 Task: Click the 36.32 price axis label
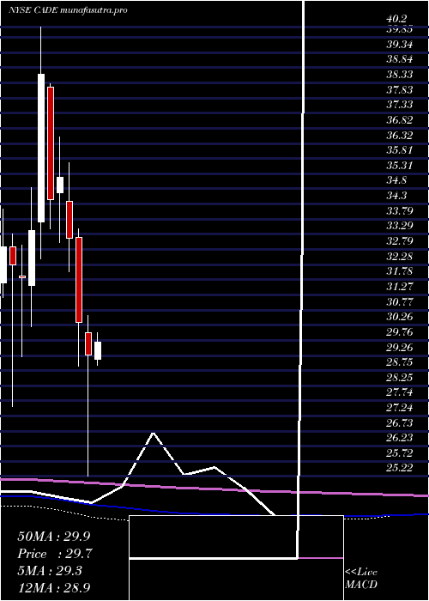pos(399,136)
